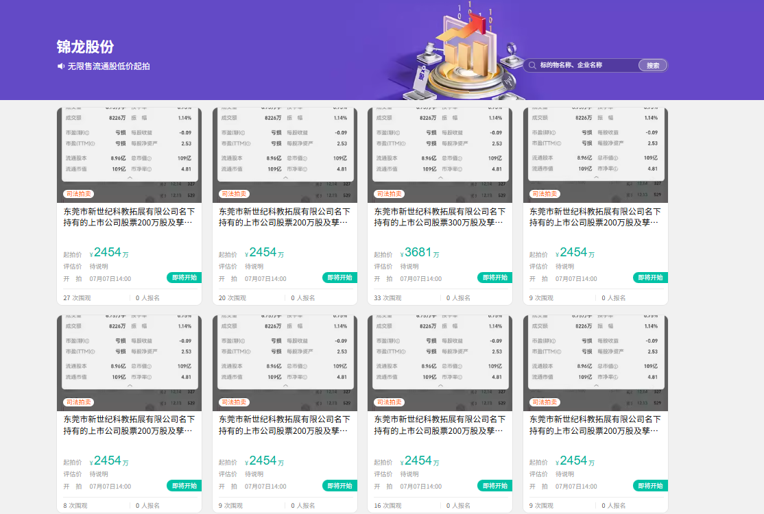Click the 锦龙股份 page heading

point(85,47)
